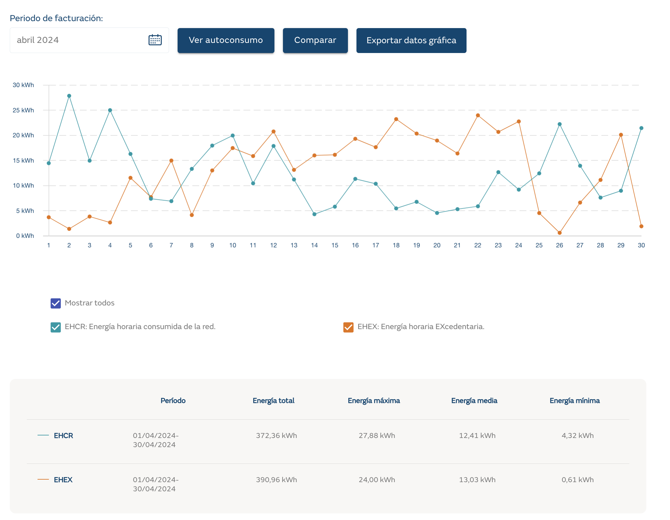Click 'Exportar datos gráfica' button
Image resolution: width=670 pixels, height=520 pixels.
(x=411, y=40)
